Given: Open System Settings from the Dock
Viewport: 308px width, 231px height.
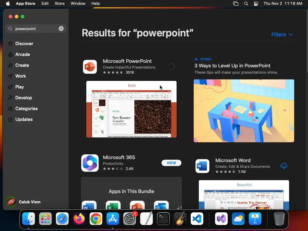Looking at the screenshot, I should coord(130,219).
